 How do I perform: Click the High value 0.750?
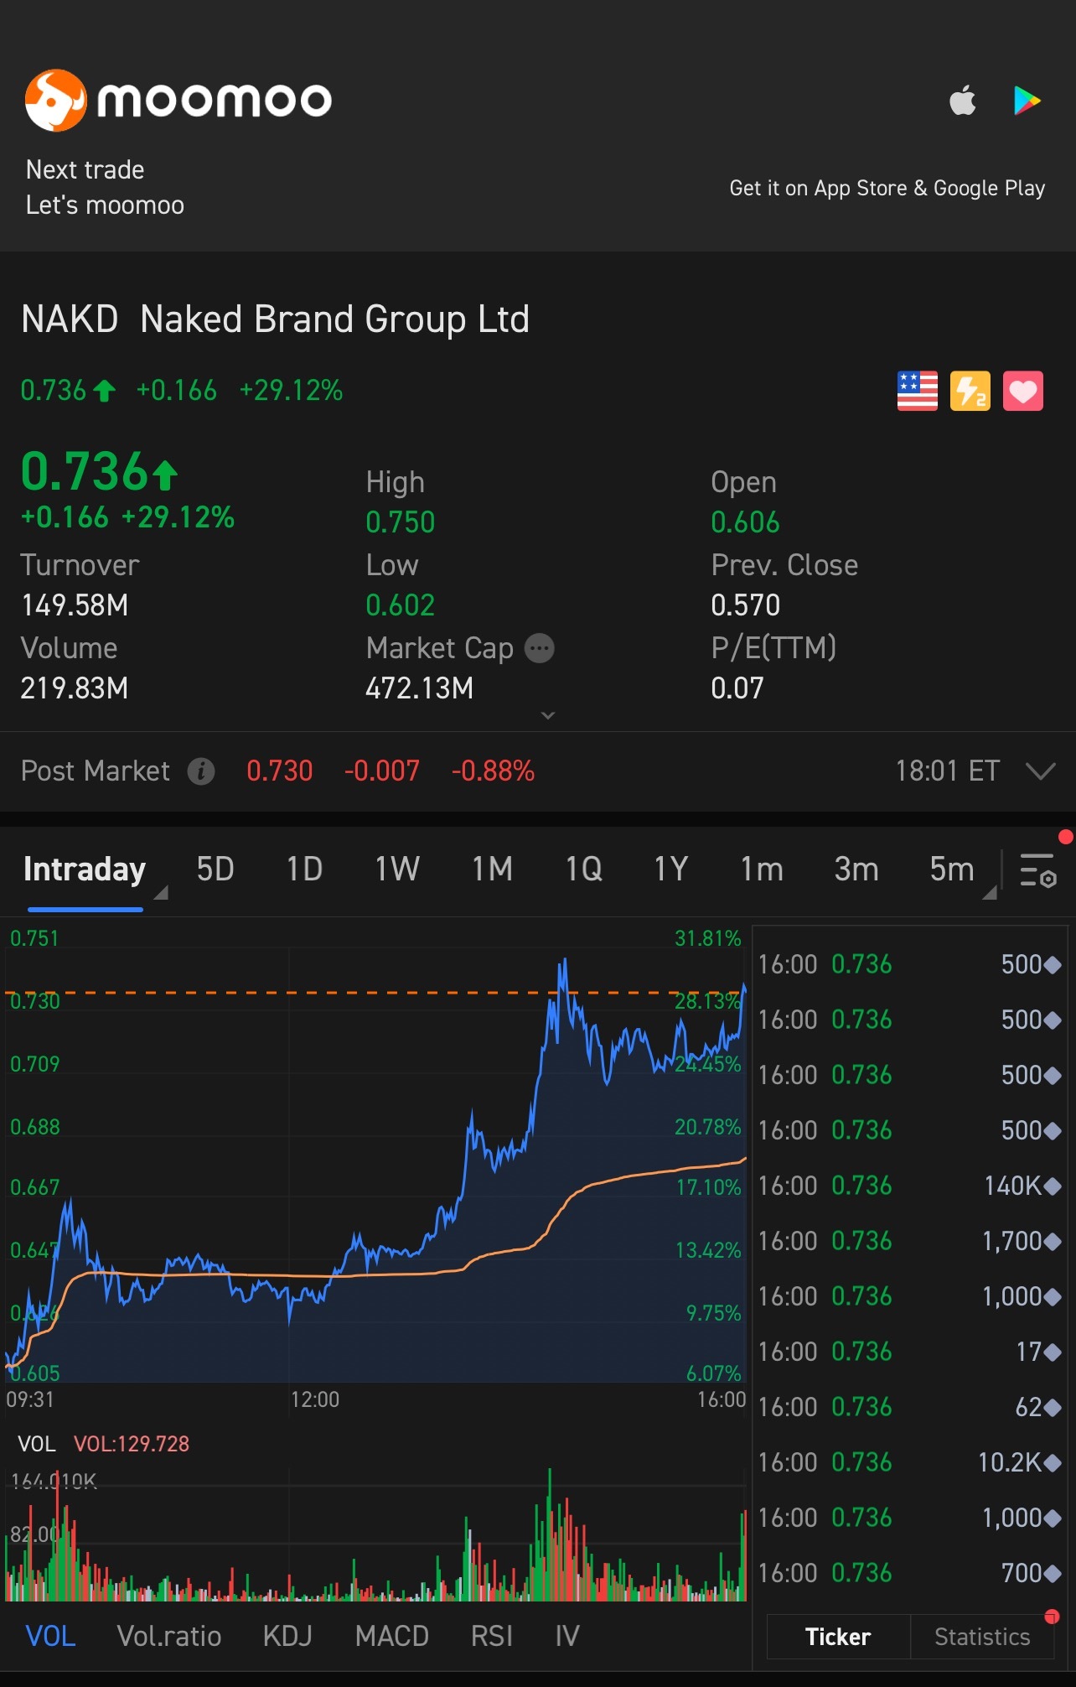pos(401,522)
